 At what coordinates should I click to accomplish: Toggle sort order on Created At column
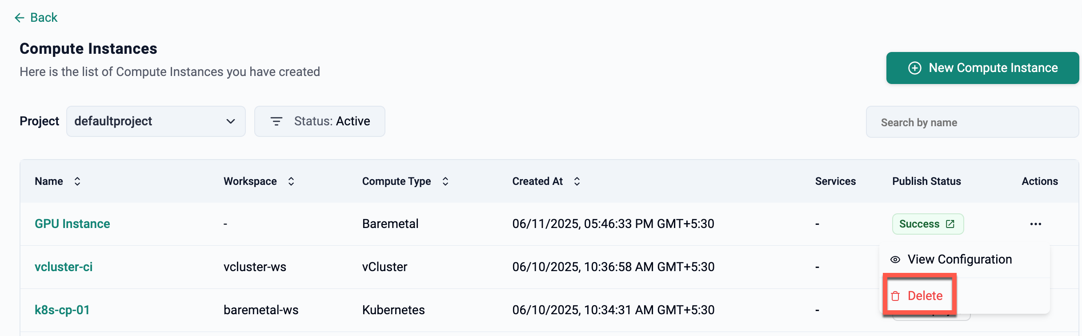577,181
